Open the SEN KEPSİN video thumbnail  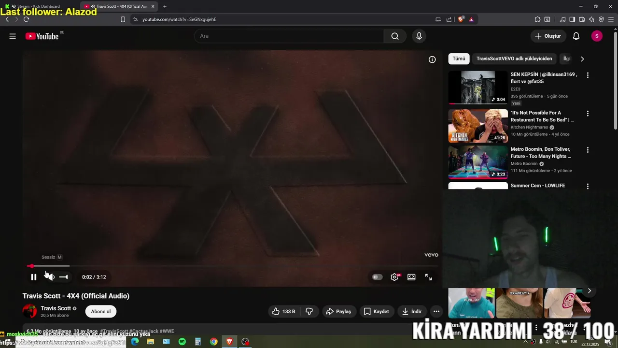coord(478,87)
